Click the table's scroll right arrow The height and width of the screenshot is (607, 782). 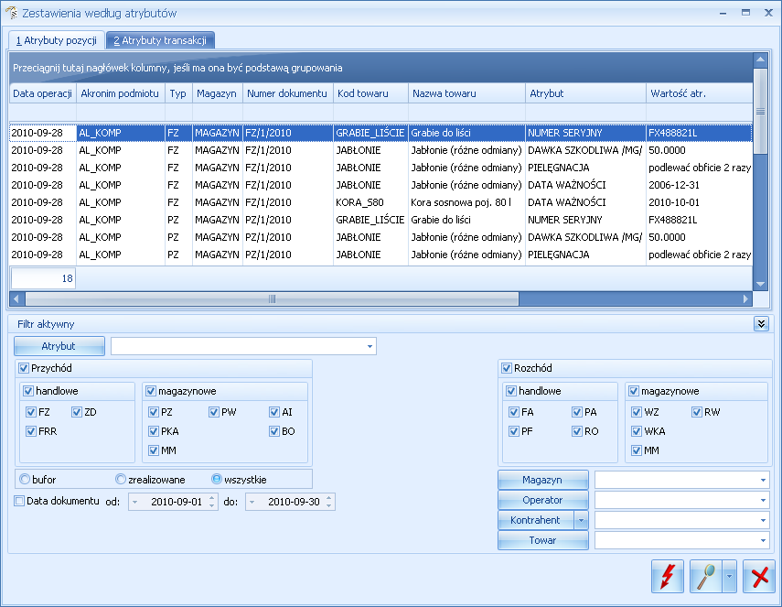click(746, 299)
